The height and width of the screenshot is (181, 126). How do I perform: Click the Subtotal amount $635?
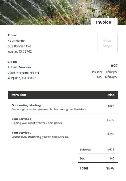coord(111,150)
